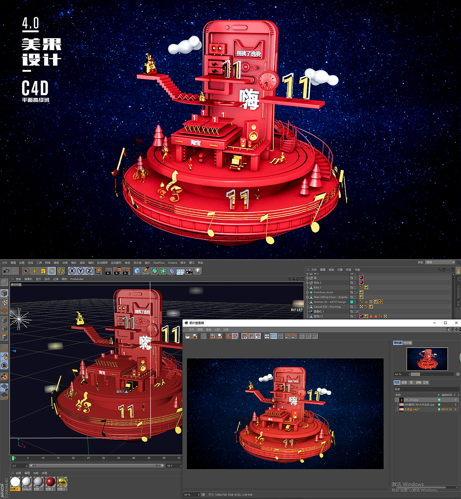This screenshot has width=461, height=499.
Task: Click search magnifier in Object Manager
Action: click(x=439, y=269)
